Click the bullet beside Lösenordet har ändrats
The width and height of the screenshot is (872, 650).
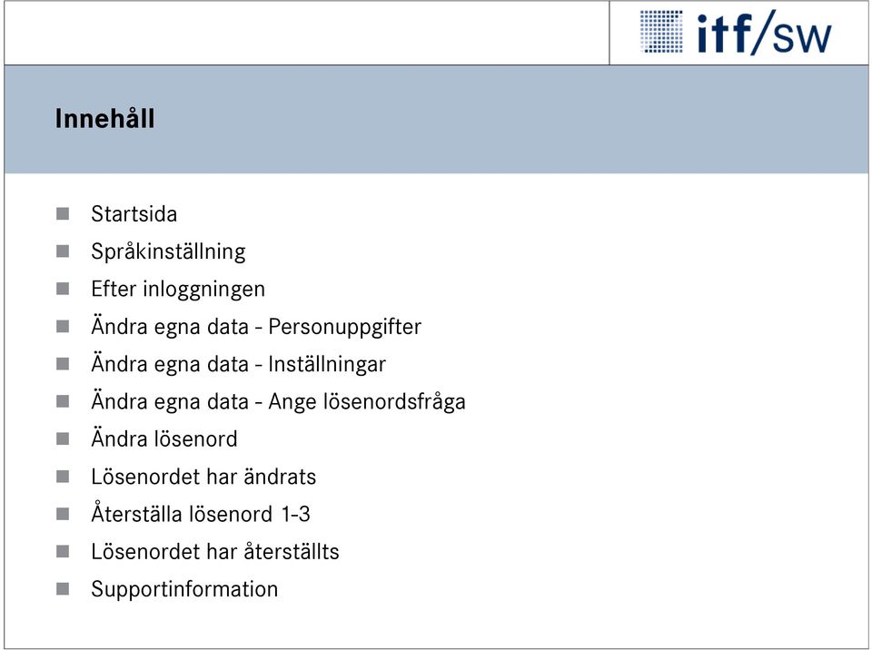pyautogui.click(x=63, y=477)
